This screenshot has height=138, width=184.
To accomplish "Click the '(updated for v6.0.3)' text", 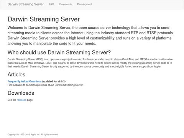I will (x=54, y=81).
